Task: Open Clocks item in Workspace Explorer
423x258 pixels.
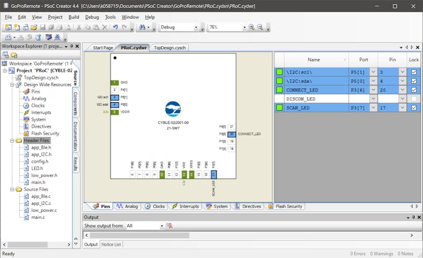Action: [x=38, y=106]
